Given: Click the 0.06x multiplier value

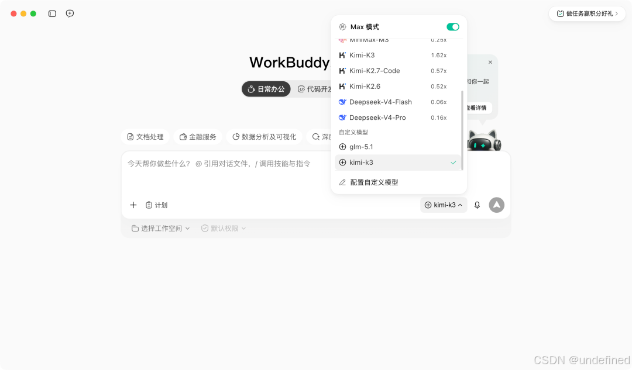Looking at the screenshot, I should click(x=438, y=102).
